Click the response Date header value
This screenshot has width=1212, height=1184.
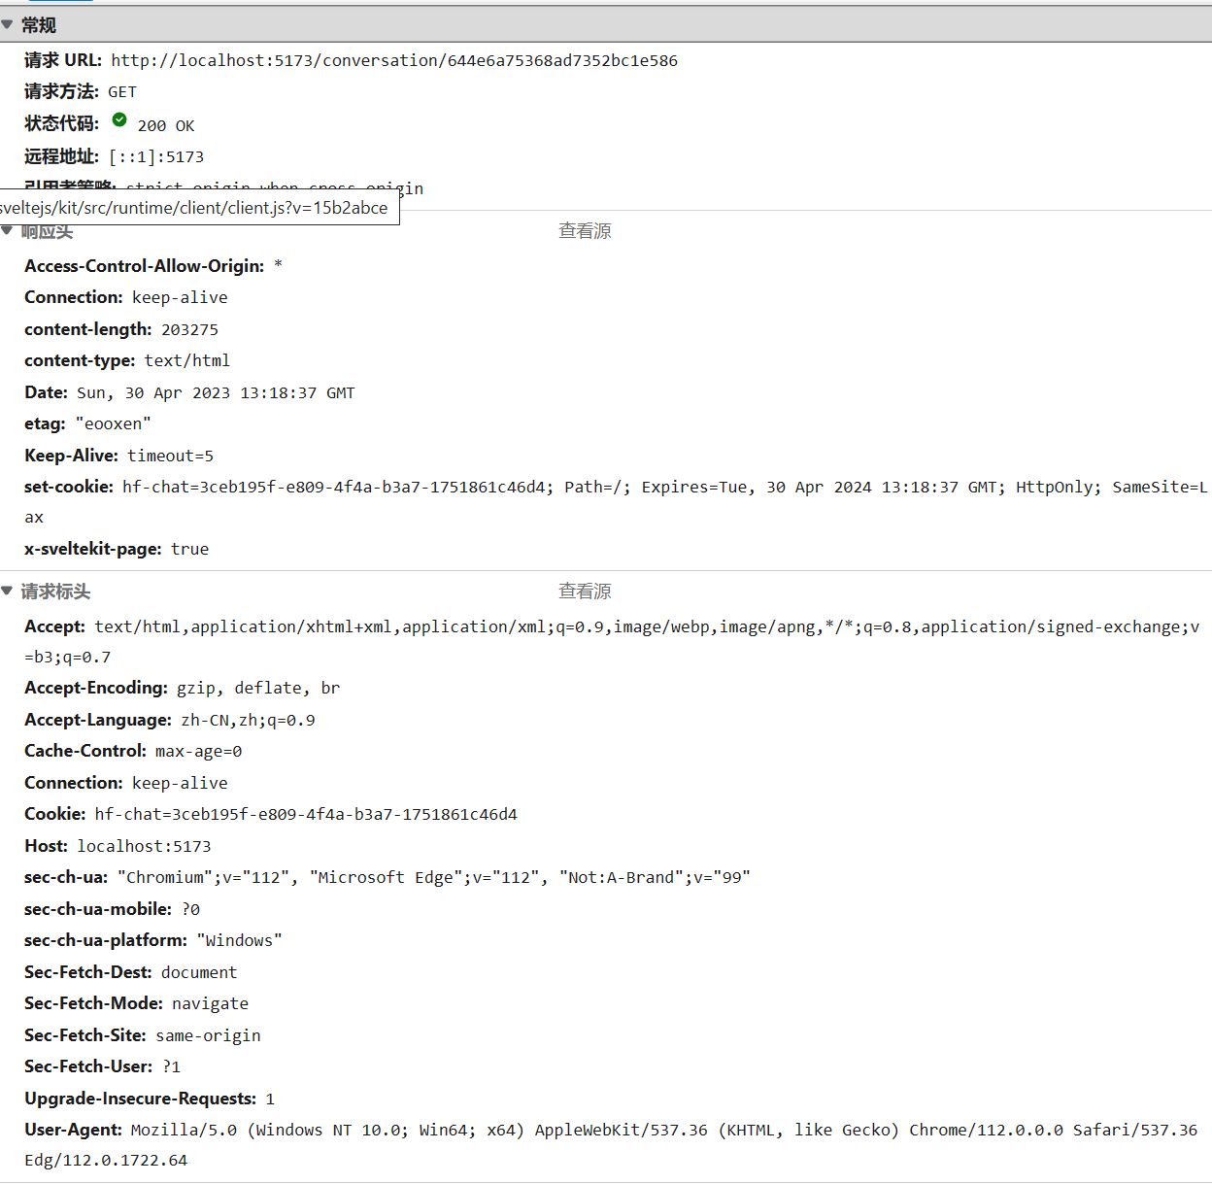click(x=216, y=392)
